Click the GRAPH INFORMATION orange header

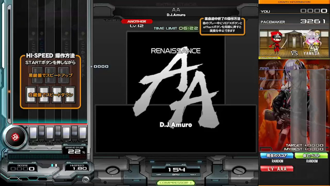(x=294, y=2)
